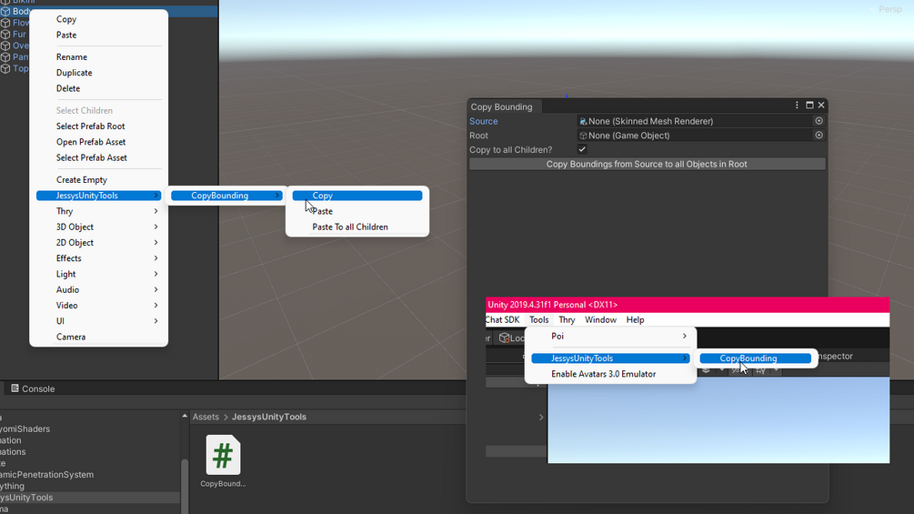This screenshot has height=514, width=914.
Task: Expand the 3D Object submenu
Action: pyautogui.click(x=98, y=227)
